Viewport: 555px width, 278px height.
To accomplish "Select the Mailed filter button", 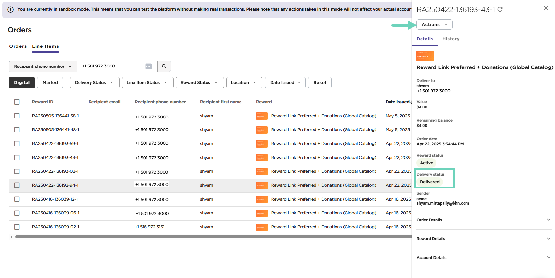I will point(50,83).
